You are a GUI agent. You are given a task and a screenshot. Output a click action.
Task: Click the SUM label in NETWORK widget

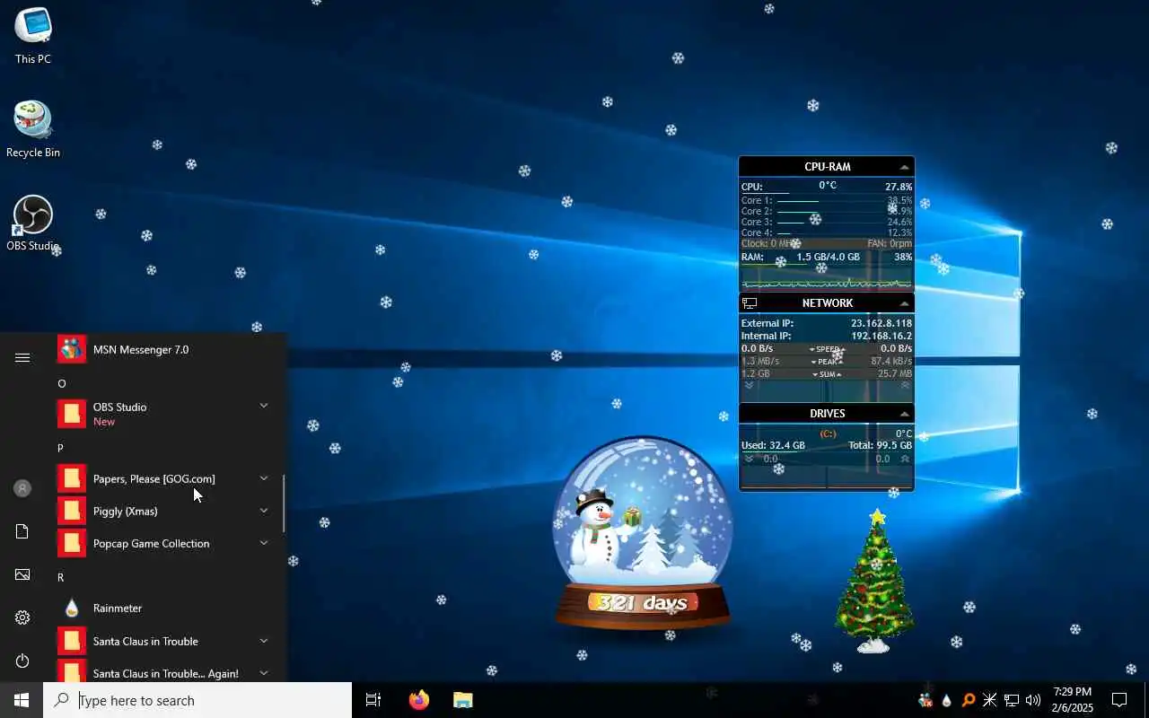(827, 374)
